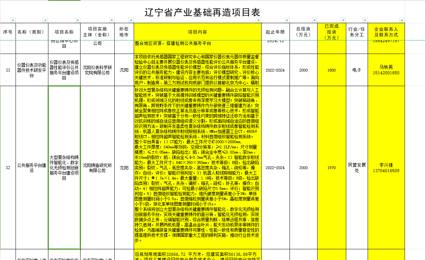Open filter arrow above 行业/任务分工 column
This screenshot has height=260, width=425.
[x=365, y=20]
